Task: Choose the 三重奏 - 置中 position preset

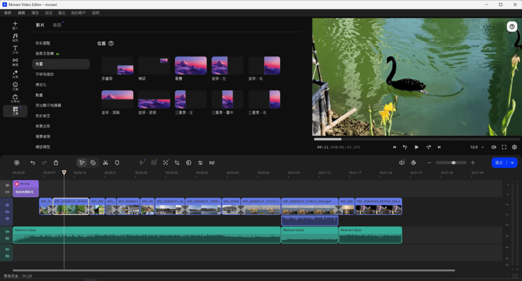Action: click(227, 99)
